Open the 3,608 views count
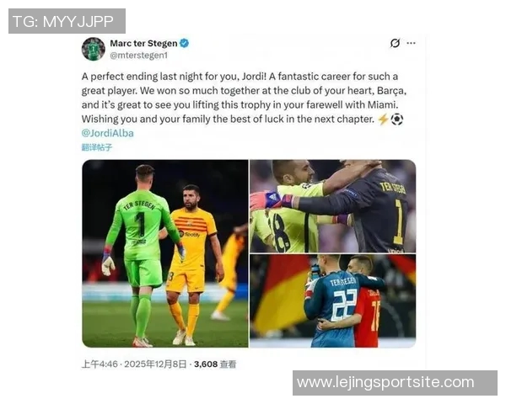 206,364
